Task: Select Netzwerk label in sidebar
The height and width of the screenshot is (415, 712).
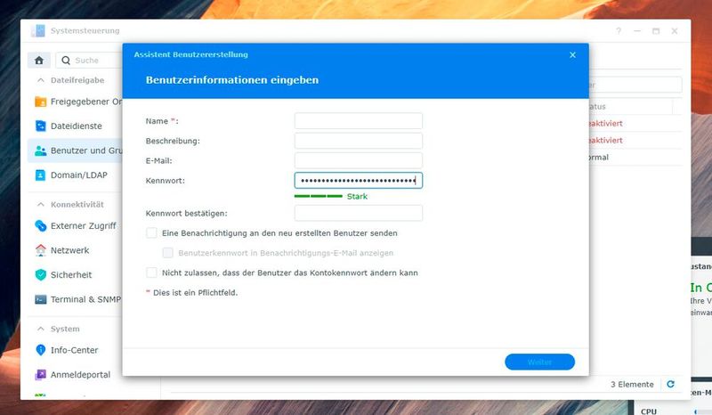Action: [x=70, y=250]
